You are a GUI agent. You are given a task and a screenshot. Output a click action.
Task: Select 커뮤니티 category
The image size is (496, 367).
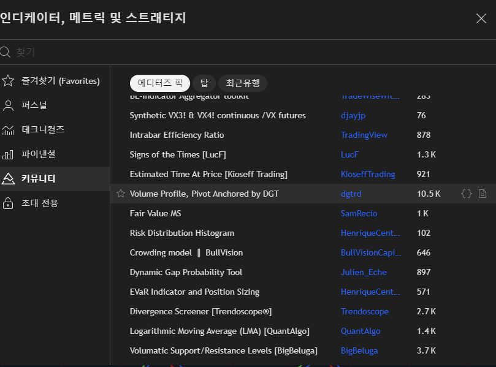[55, 179]
